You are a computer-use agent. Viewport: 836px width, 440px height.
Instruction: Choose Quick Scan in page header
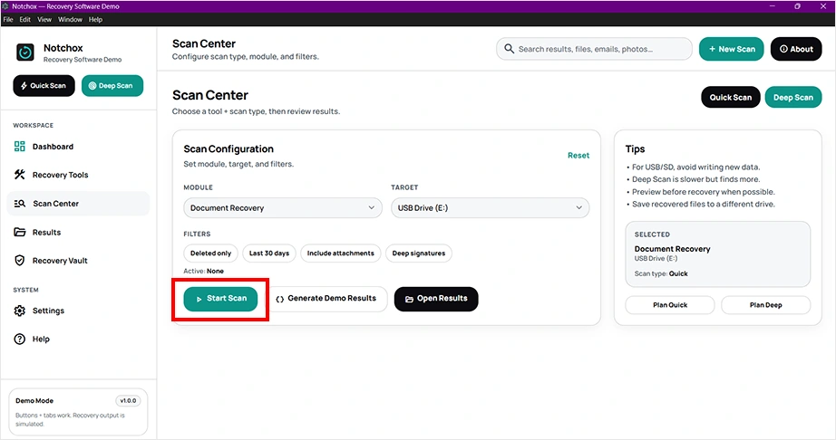tap(731, 98)
